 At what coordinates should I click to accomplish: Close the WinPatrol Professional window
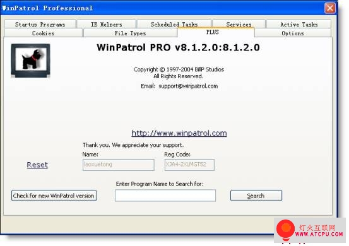(x=330, y=8)
